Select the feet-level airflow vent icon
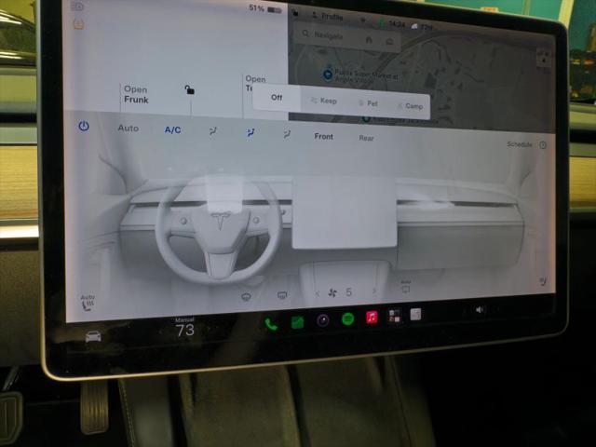 coord(287,134)
